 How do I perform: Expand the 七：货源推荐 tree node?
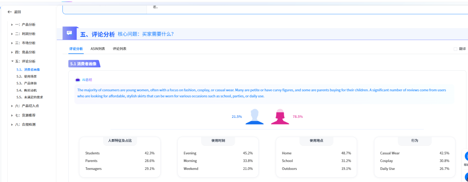12,115
